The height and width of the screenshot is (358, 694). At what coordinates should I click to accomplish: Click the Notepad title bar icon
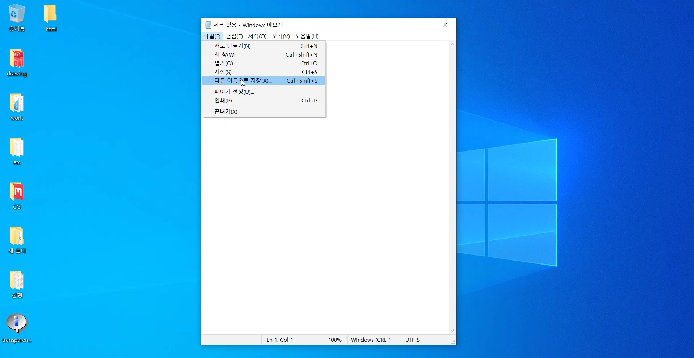pos(208,25)
